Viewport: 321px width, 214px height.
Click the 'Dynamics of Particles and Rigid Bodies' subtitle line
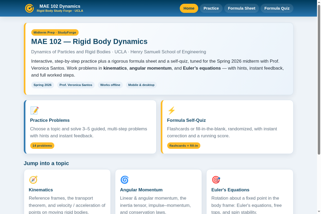119,52
